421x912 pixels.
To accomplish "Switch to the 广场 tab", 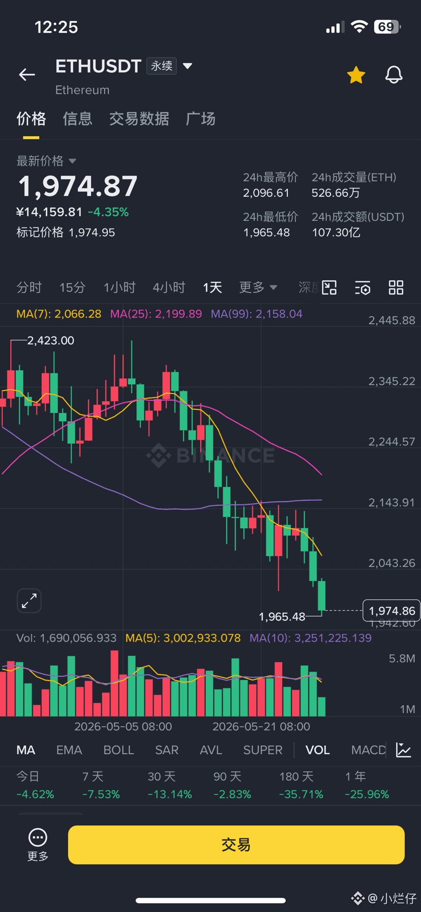I will tap(200, 119).
